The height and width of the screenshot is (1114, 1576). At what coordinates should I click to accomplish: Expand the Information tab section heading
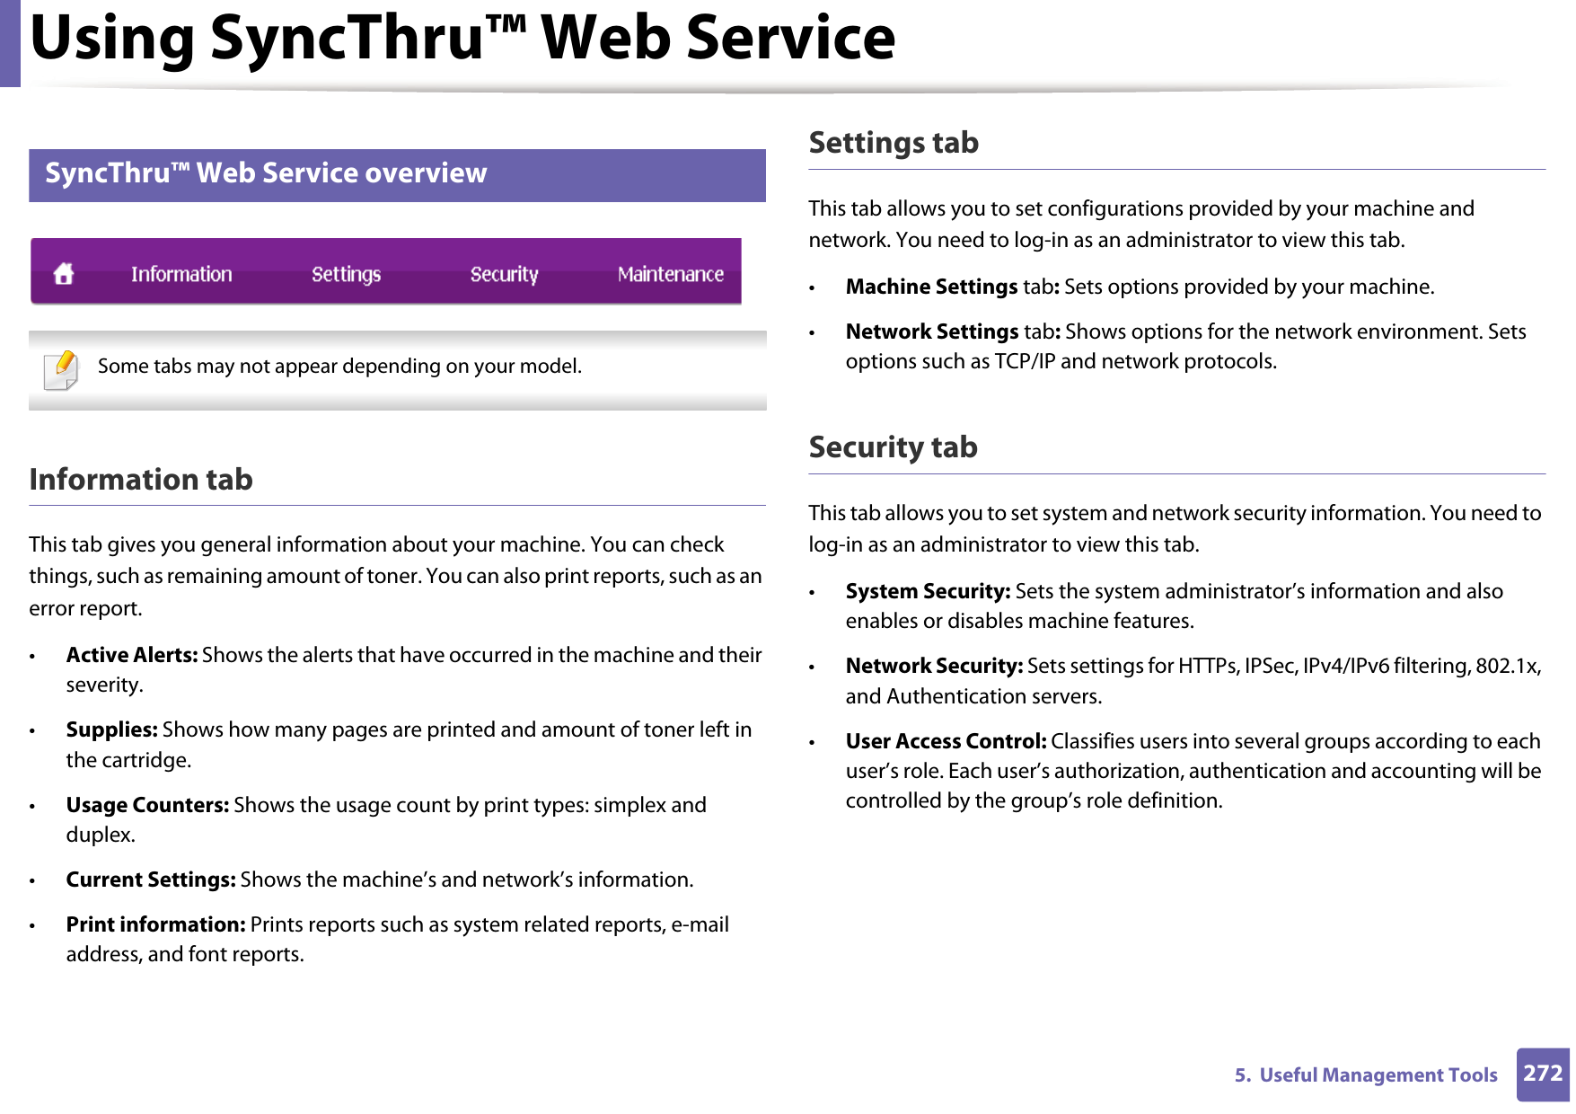click(x=141, y=480)
